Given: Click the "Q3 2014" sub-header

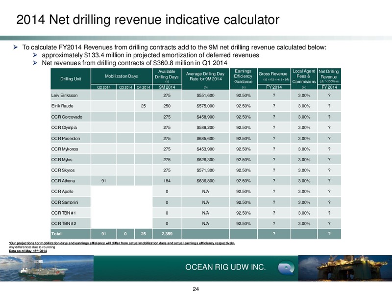Looking at the screenshot, I should coord(125,87).
